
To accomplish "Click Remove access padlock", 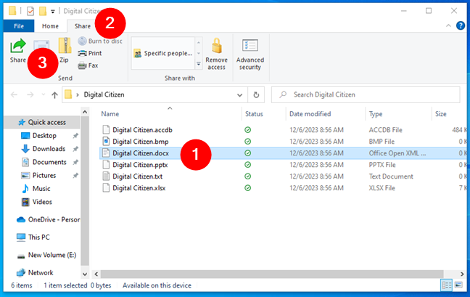I will point(216,54).
